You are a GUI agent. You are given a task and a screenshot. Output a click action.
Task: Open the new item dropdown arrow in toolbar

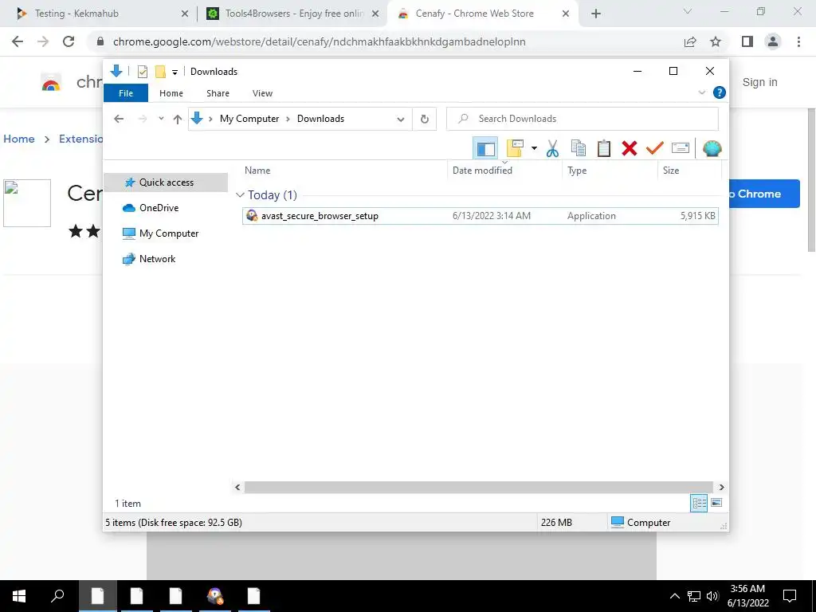534,149
